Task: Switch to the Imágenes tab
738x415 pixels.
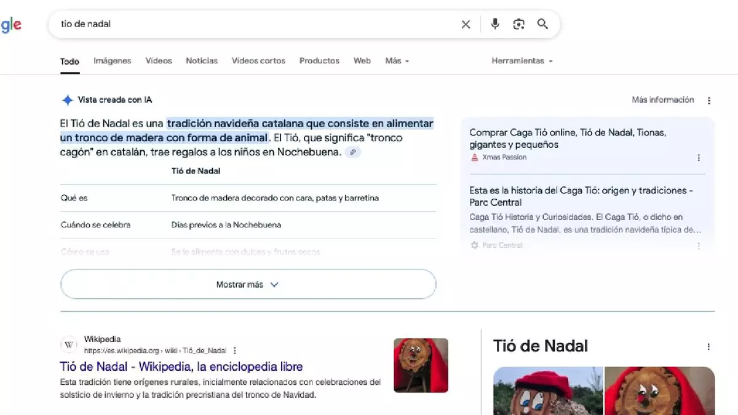Action: pyautogui.click(x=113, y=61)
